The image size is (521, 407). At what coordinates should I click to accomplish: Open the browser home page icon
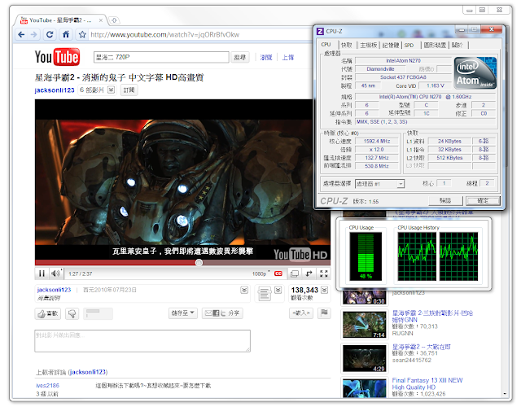click(66, 34)
